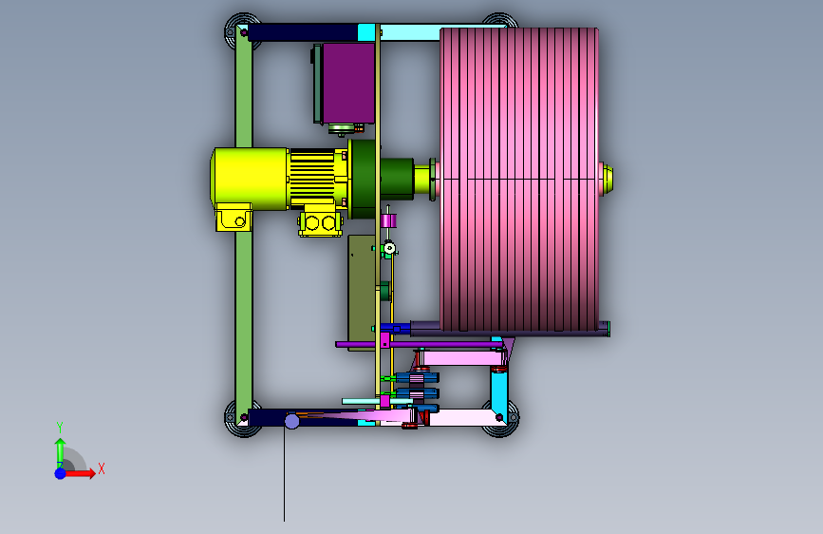Select the yellow terminal box with two circles

pos(320,224)
